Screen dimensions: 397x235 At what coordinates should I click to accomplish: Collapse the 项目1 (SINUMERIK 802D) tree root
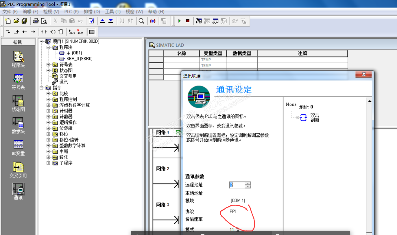pos(42,42)
